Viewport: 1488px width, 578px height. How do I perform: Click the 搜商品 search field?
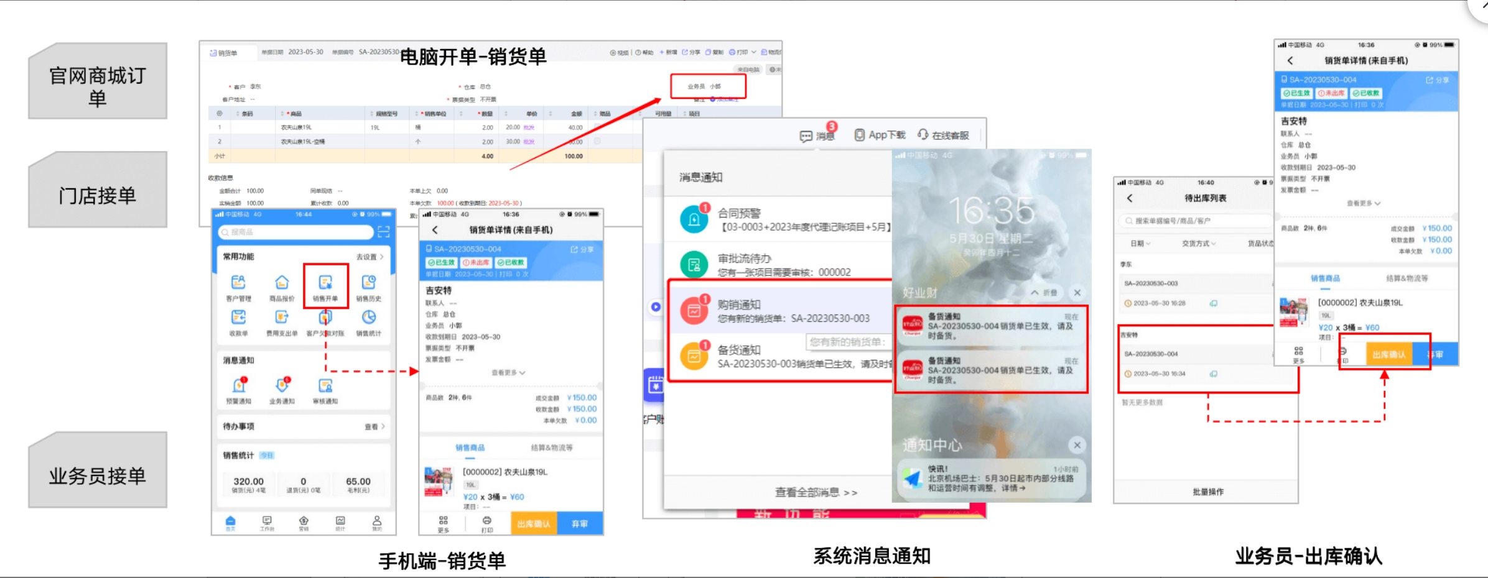point(295,232)
